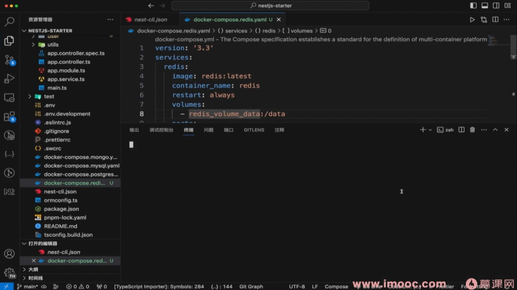This screenshot has height=290, width=517.
Task: Switch to the nest-cli.json tab
Action: pyautogui.click(x=150, y=19)
